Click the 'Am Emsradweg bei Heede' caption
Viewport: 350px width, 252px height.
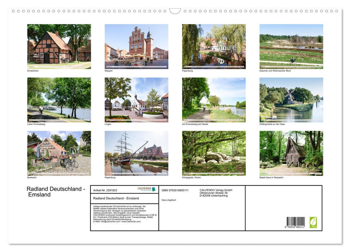[x=195, y=124]
